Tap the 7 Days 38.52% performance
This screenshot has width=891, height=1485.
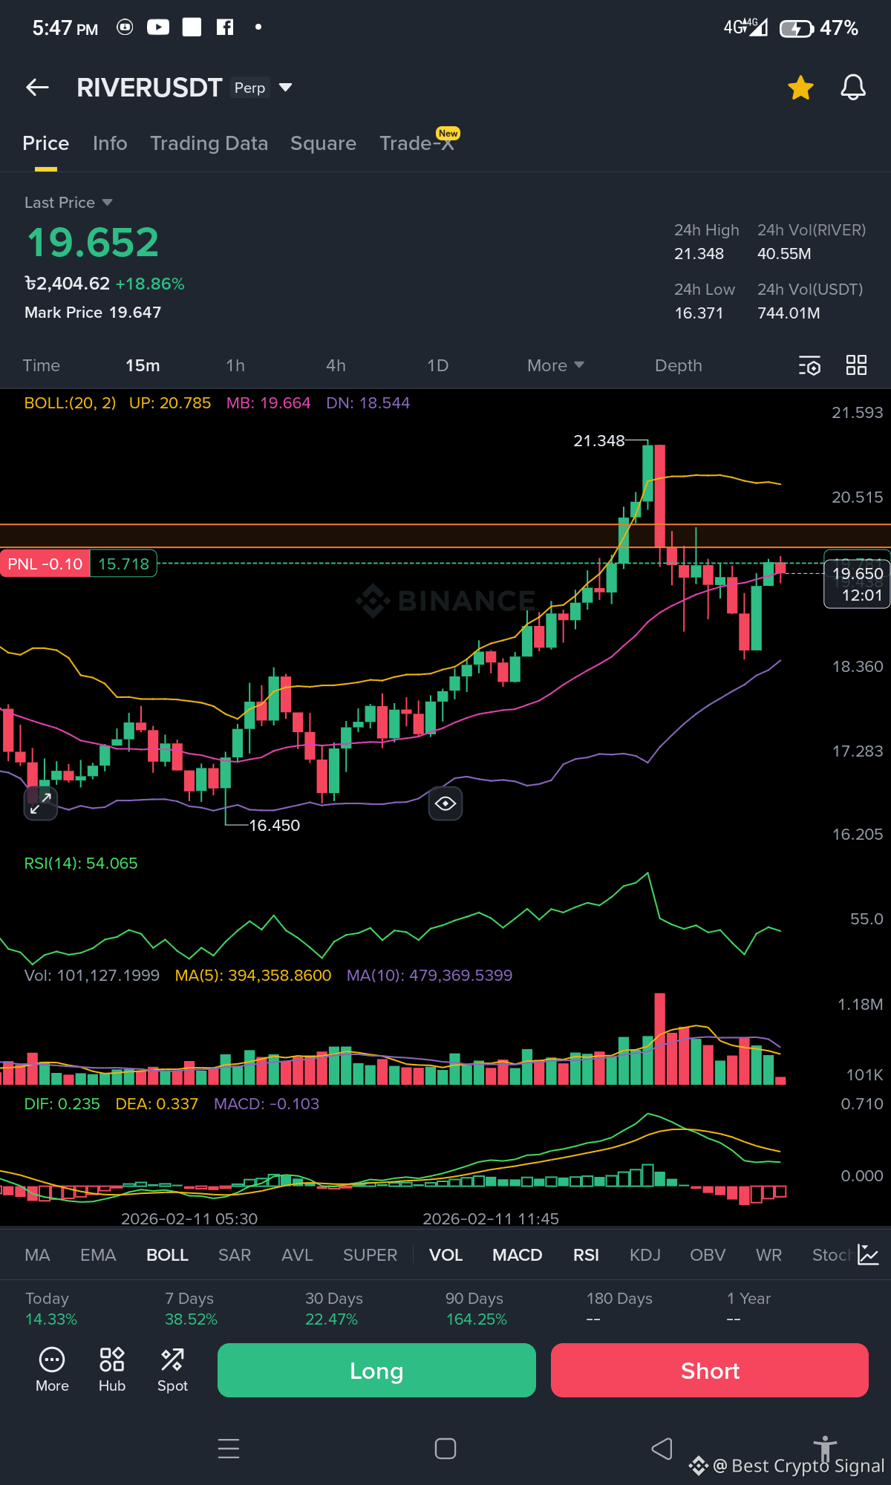tap(191, 1309)
